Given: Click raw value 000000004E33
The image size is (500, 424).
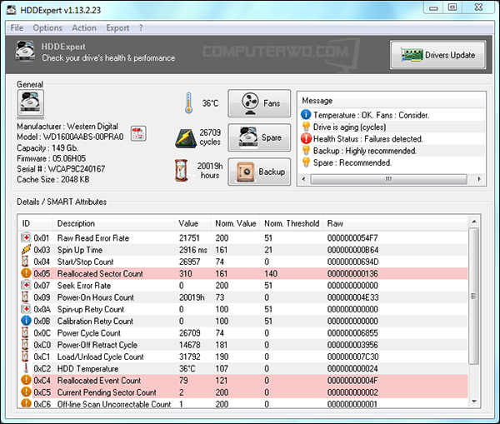Looking at the screenshot, I should [x=352, y=297].
